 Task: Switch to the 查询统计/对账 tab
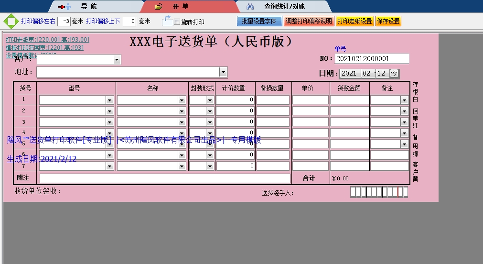tap(284, 7)
